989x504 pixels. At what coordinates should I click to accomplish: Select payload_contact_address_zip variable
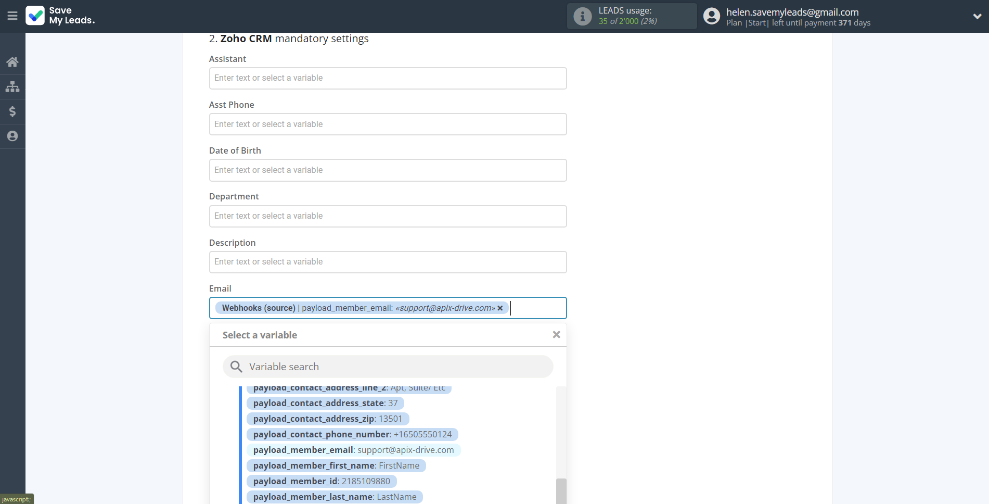click(x=328, y=419)
